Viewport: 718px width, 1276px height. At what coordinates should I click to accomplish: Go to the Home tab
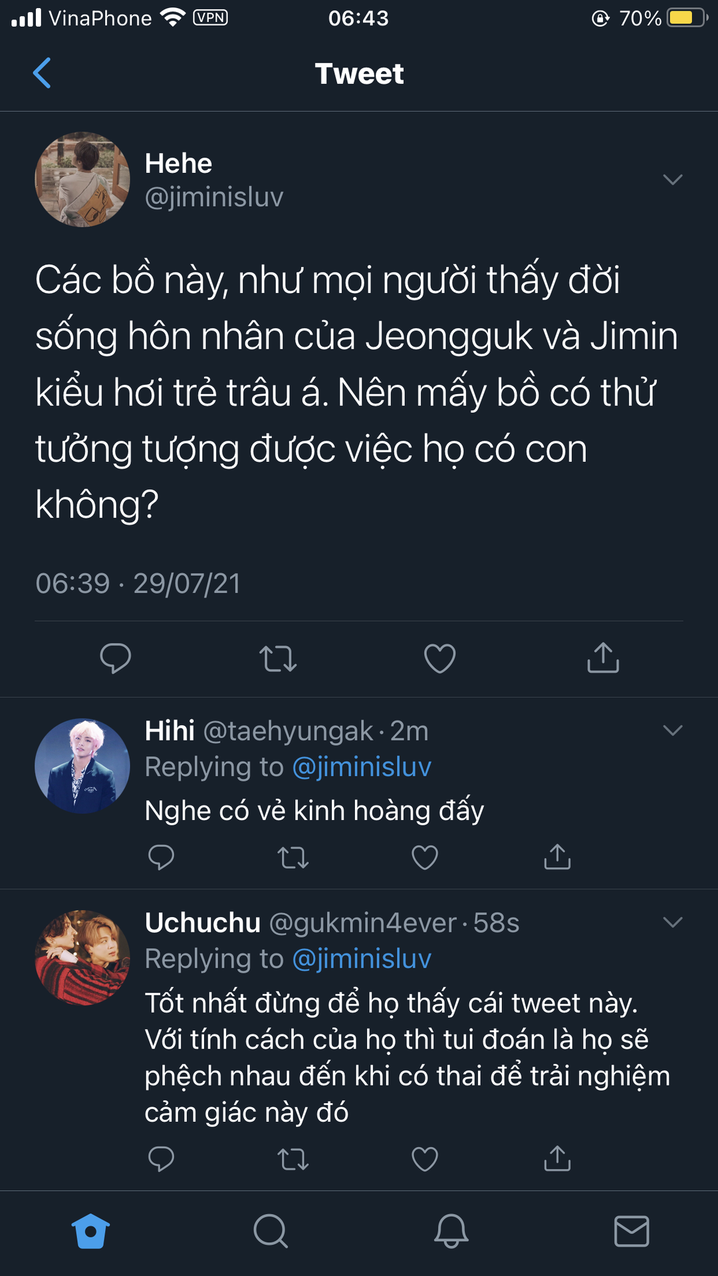pos(90,1231)
